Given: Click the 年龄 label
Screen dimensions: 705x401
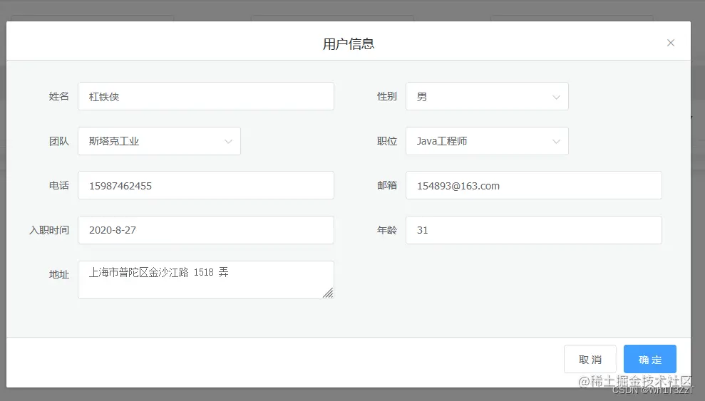Looking at the screenshot, I should coord(386,230).
